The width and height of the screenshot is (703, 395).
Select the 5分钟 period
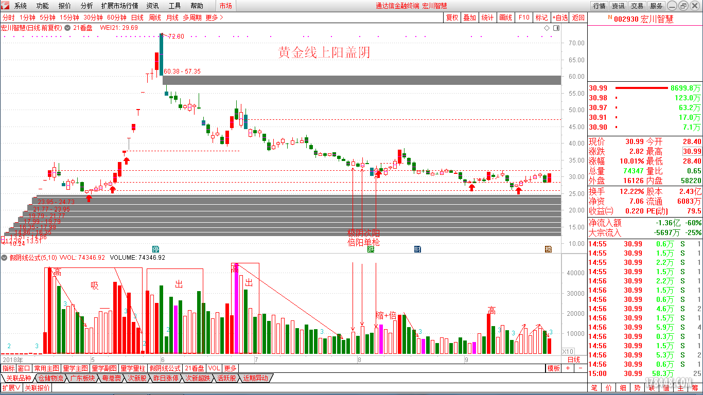point(47,17)
